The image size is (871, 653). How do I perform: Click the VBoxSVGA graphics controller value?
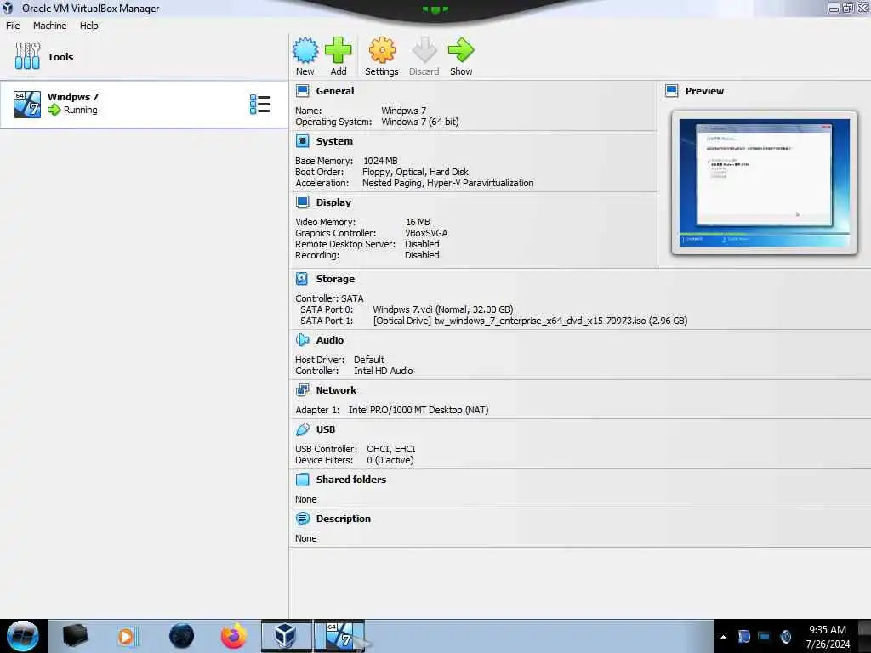point(426,233)
